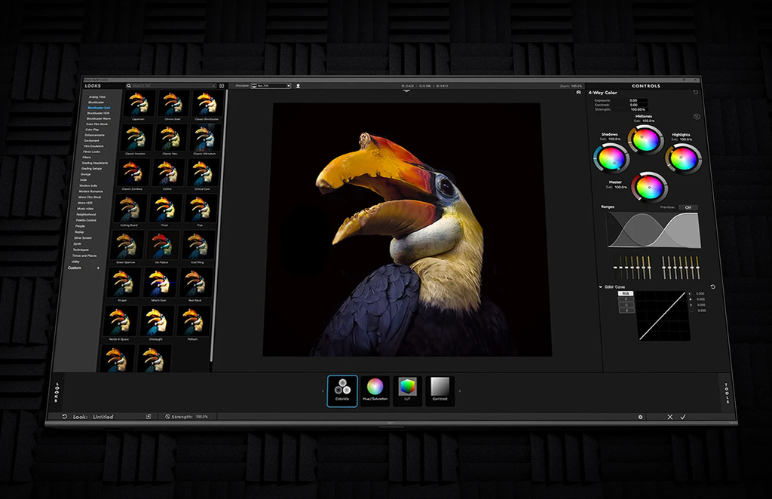Open the Preview Rec.709 dropdown

tap(271, 86)
